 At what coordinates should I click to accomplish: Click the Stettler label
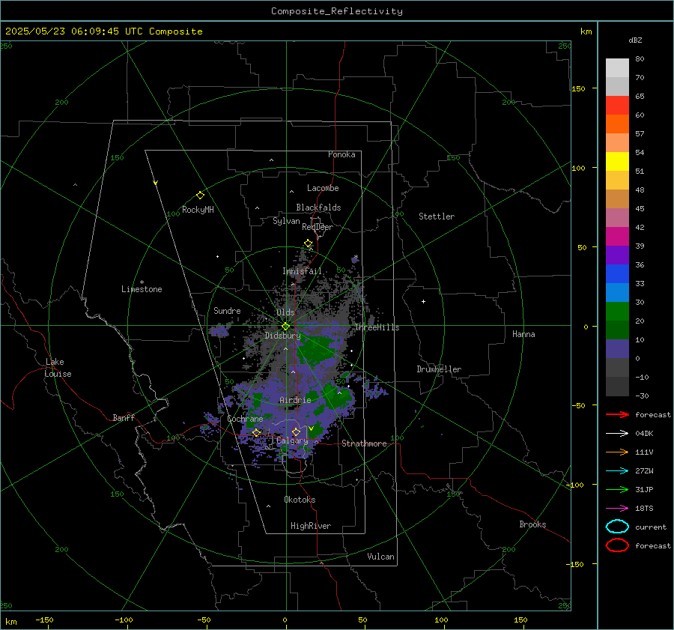click(437, 216)
